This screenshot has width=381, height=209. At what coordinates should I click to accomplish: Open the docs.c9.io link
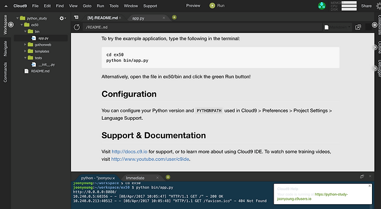click(x=130, y=151)
